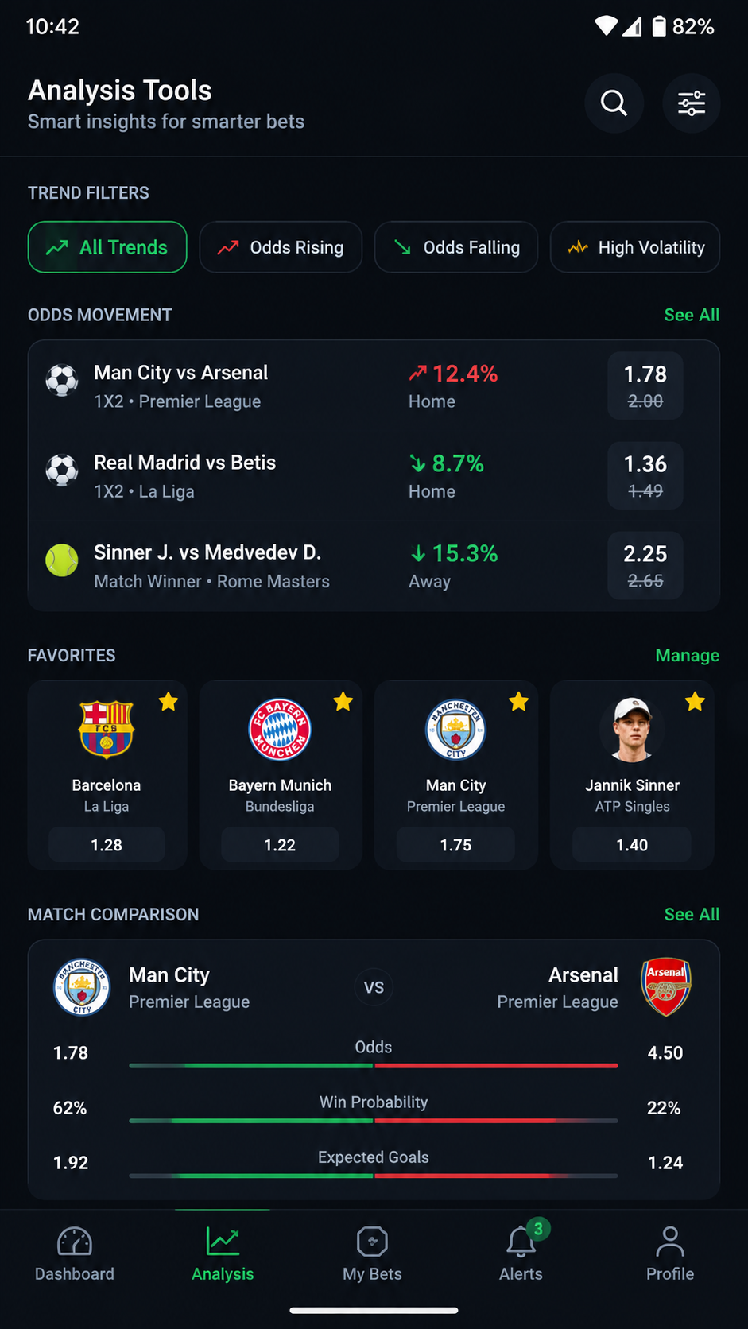Viewport: 748px width, 1329px height.
Task: Unfavorite Barcelona using its star
Action: click(169, 701)
